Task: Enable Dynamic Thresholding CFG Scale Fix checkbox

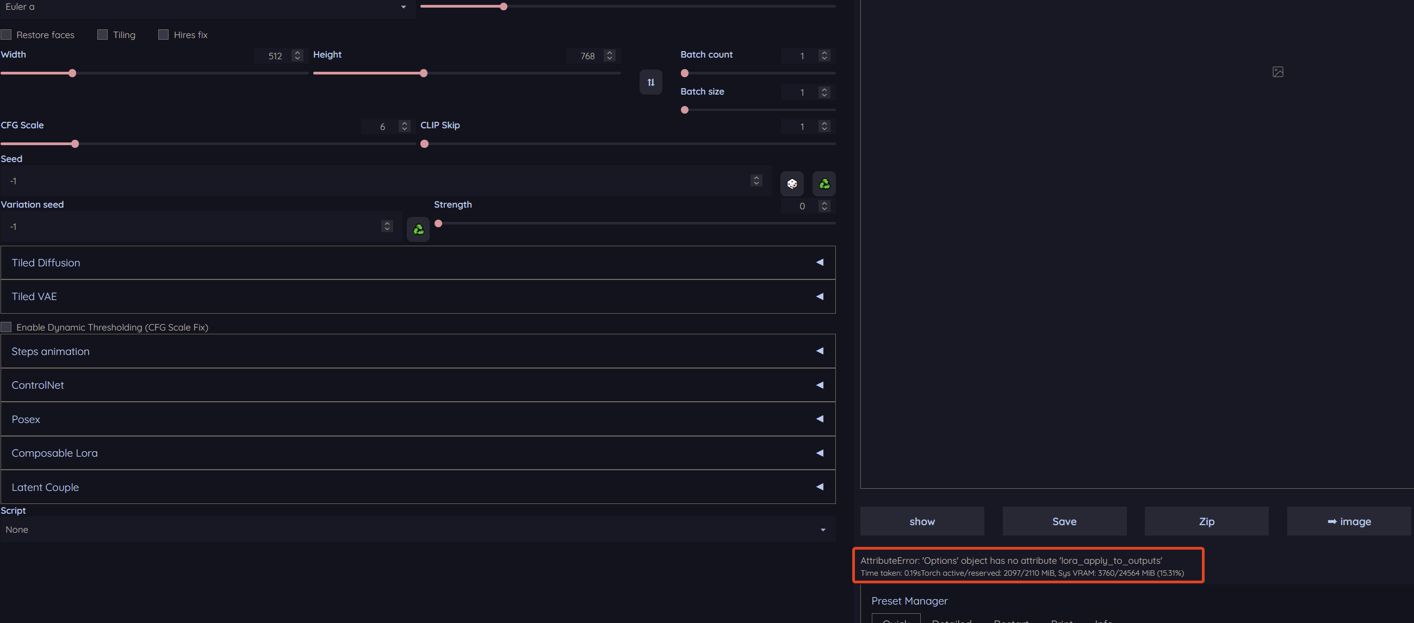Action: (x=7, y=327)
